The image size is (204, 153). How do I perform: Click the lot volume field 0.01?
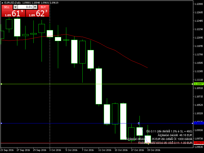25,7
